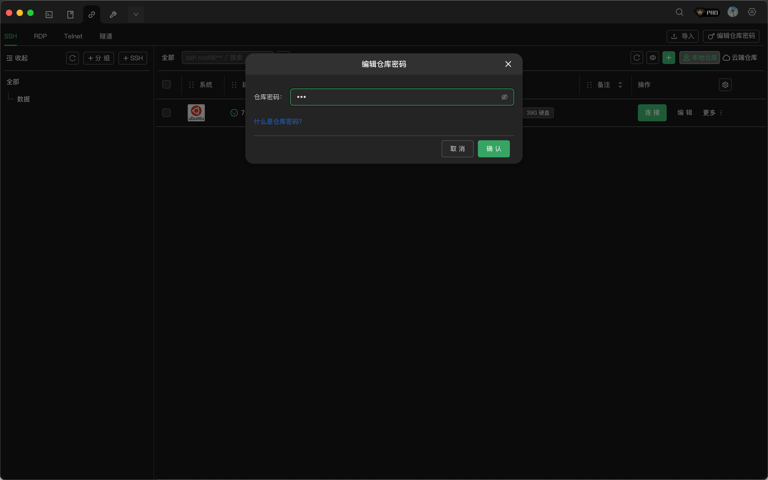
Task: Collapse the sidebar with 收起
Action: [x=17, y=58]
